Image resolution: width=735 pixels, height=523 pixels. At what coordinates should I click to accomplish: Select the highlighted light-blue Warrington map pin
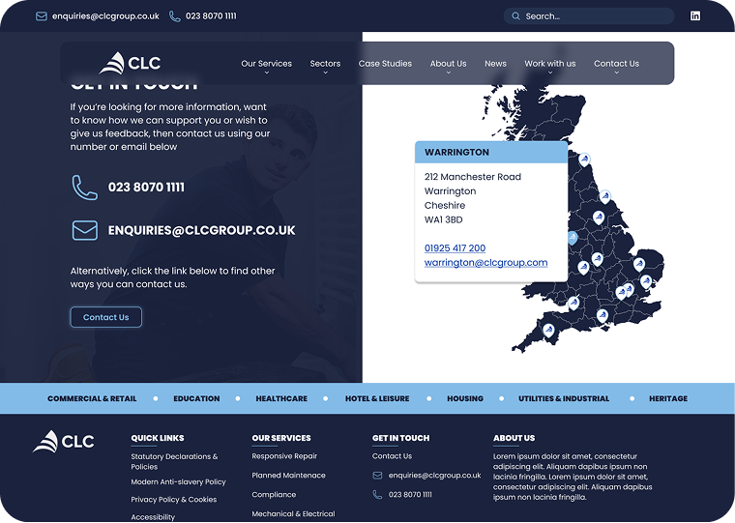pos(572,238)
